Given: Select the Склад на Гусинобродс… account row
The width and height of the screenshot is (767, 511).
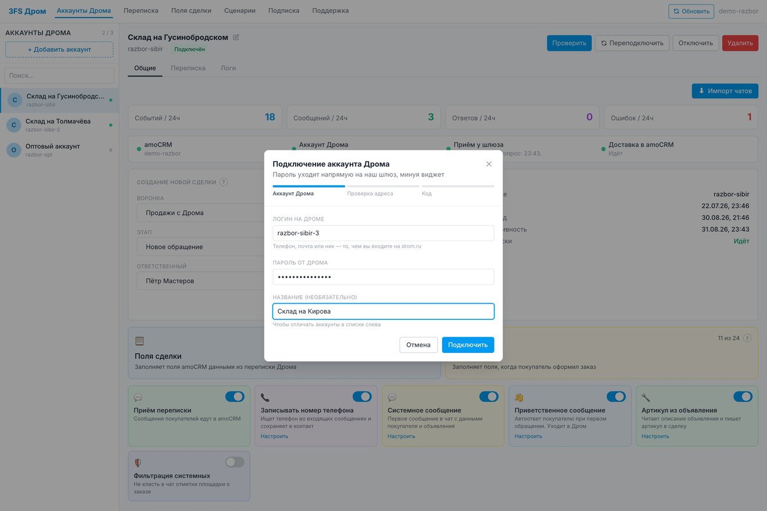Looking at the screenshot, I should (59, 100).
